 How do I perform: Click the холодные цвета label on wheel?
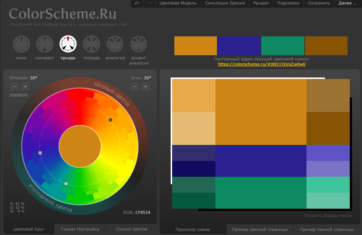(x=50, y=198)
